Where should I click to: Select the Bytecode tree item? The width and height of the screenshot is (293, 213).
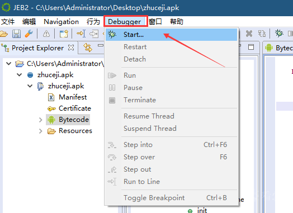(74, 120)
